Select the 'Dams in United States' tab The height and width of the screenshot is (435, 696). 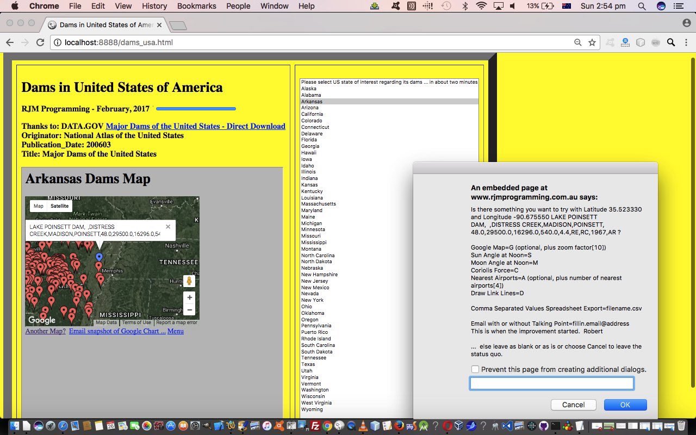[105, 25]
